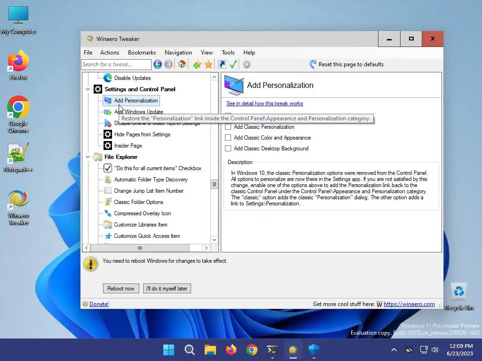The width and height of the screenshot is (482, 361).
Task: Click the greyed forward arrow in toolbar
Action: point(169,64)
